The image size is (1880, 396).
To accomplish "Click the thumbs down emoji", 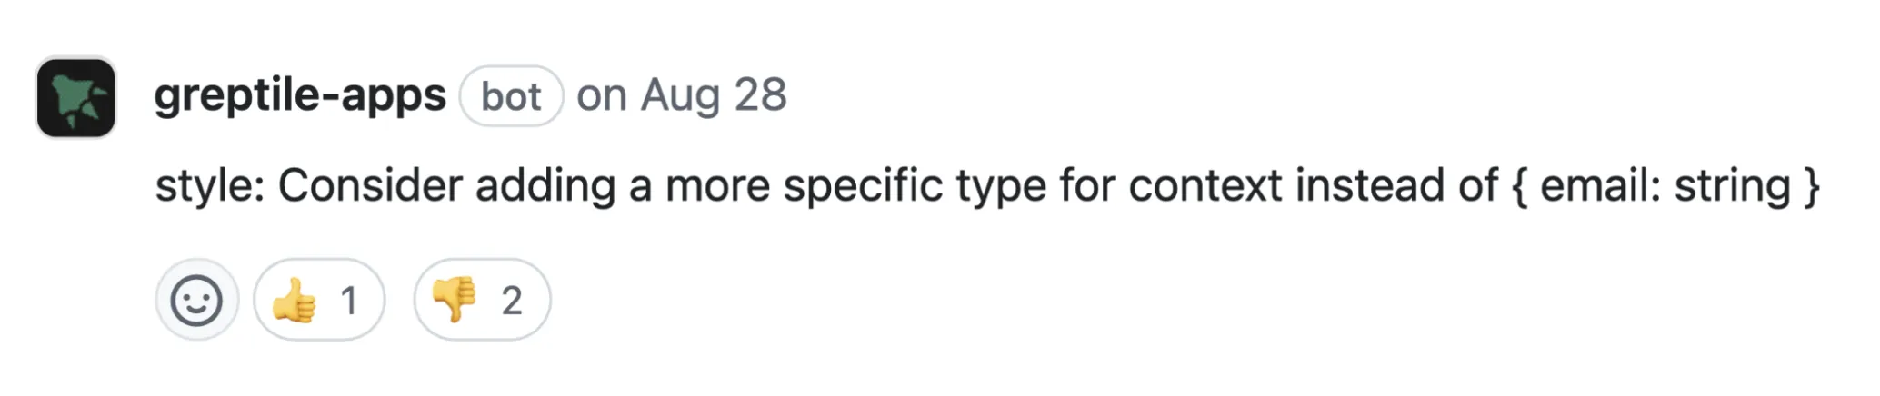I will pos(455,300).
